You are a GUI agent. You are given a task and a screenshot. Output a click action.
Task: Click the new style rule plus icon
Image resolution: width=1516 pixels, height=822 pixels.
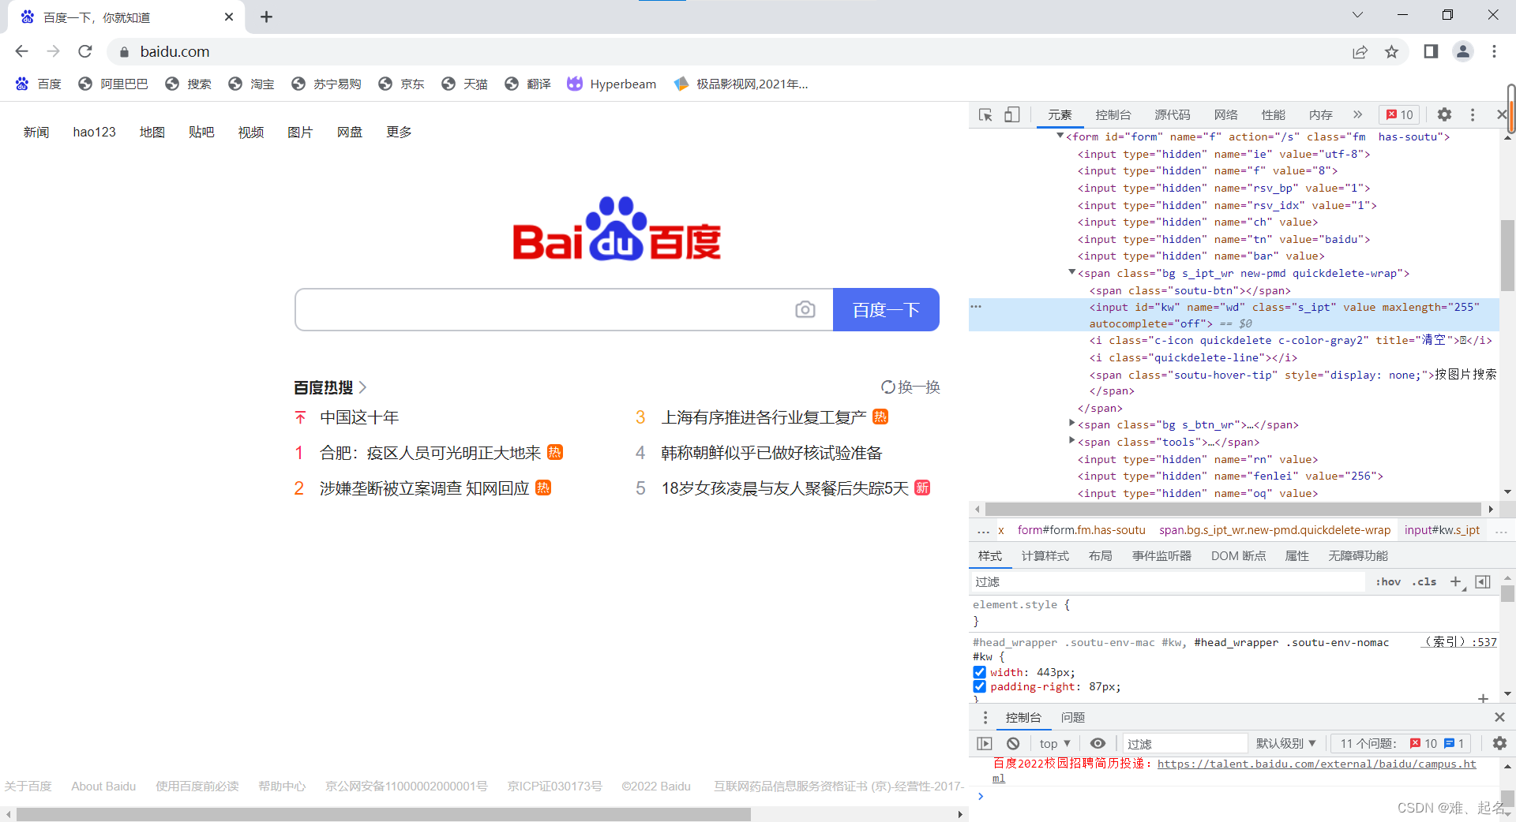(1456, 581)
